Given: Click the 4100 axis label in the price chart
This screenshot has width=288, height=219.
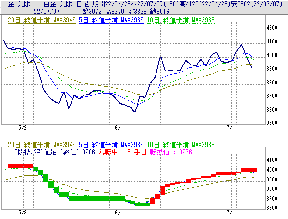Looking at the screenshot, I should point(272,41).
